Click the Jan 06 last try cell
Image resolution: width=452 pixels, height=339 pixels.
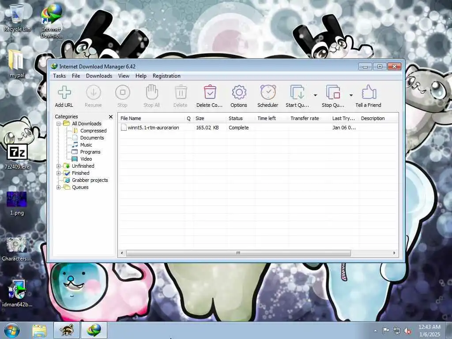coord(344,128)
